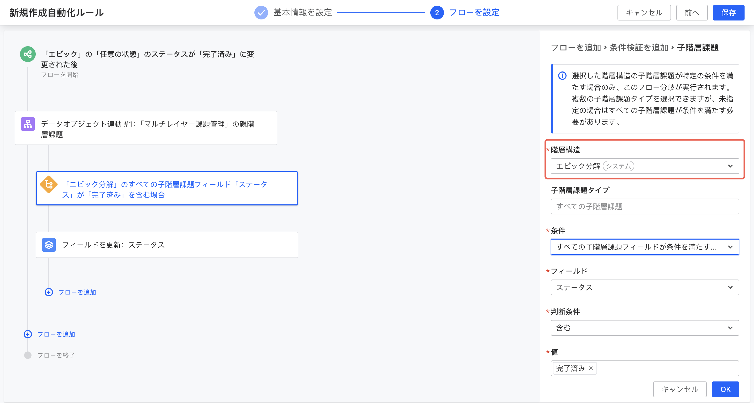Click the orange child-issue condition icon
This screenshot has height=403, width=754.
49,184
